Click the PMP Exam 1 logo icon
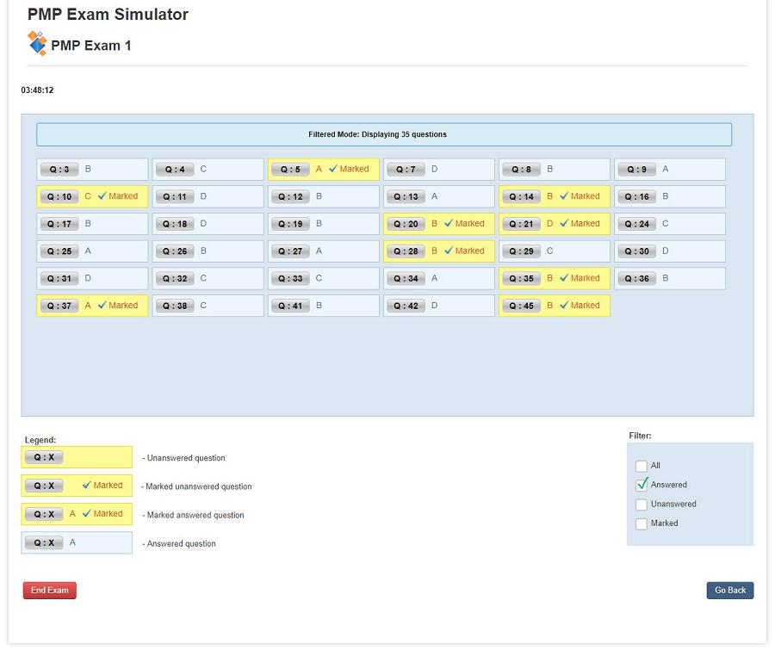 tap(37, 41)
